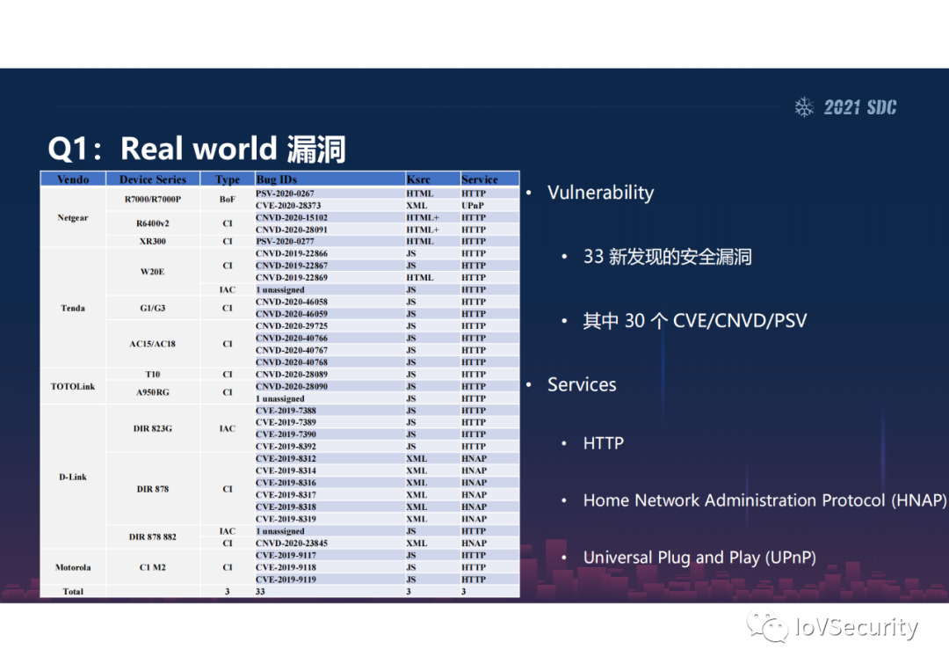Click the 'Tenda' vendor cell

click(73, 308)
